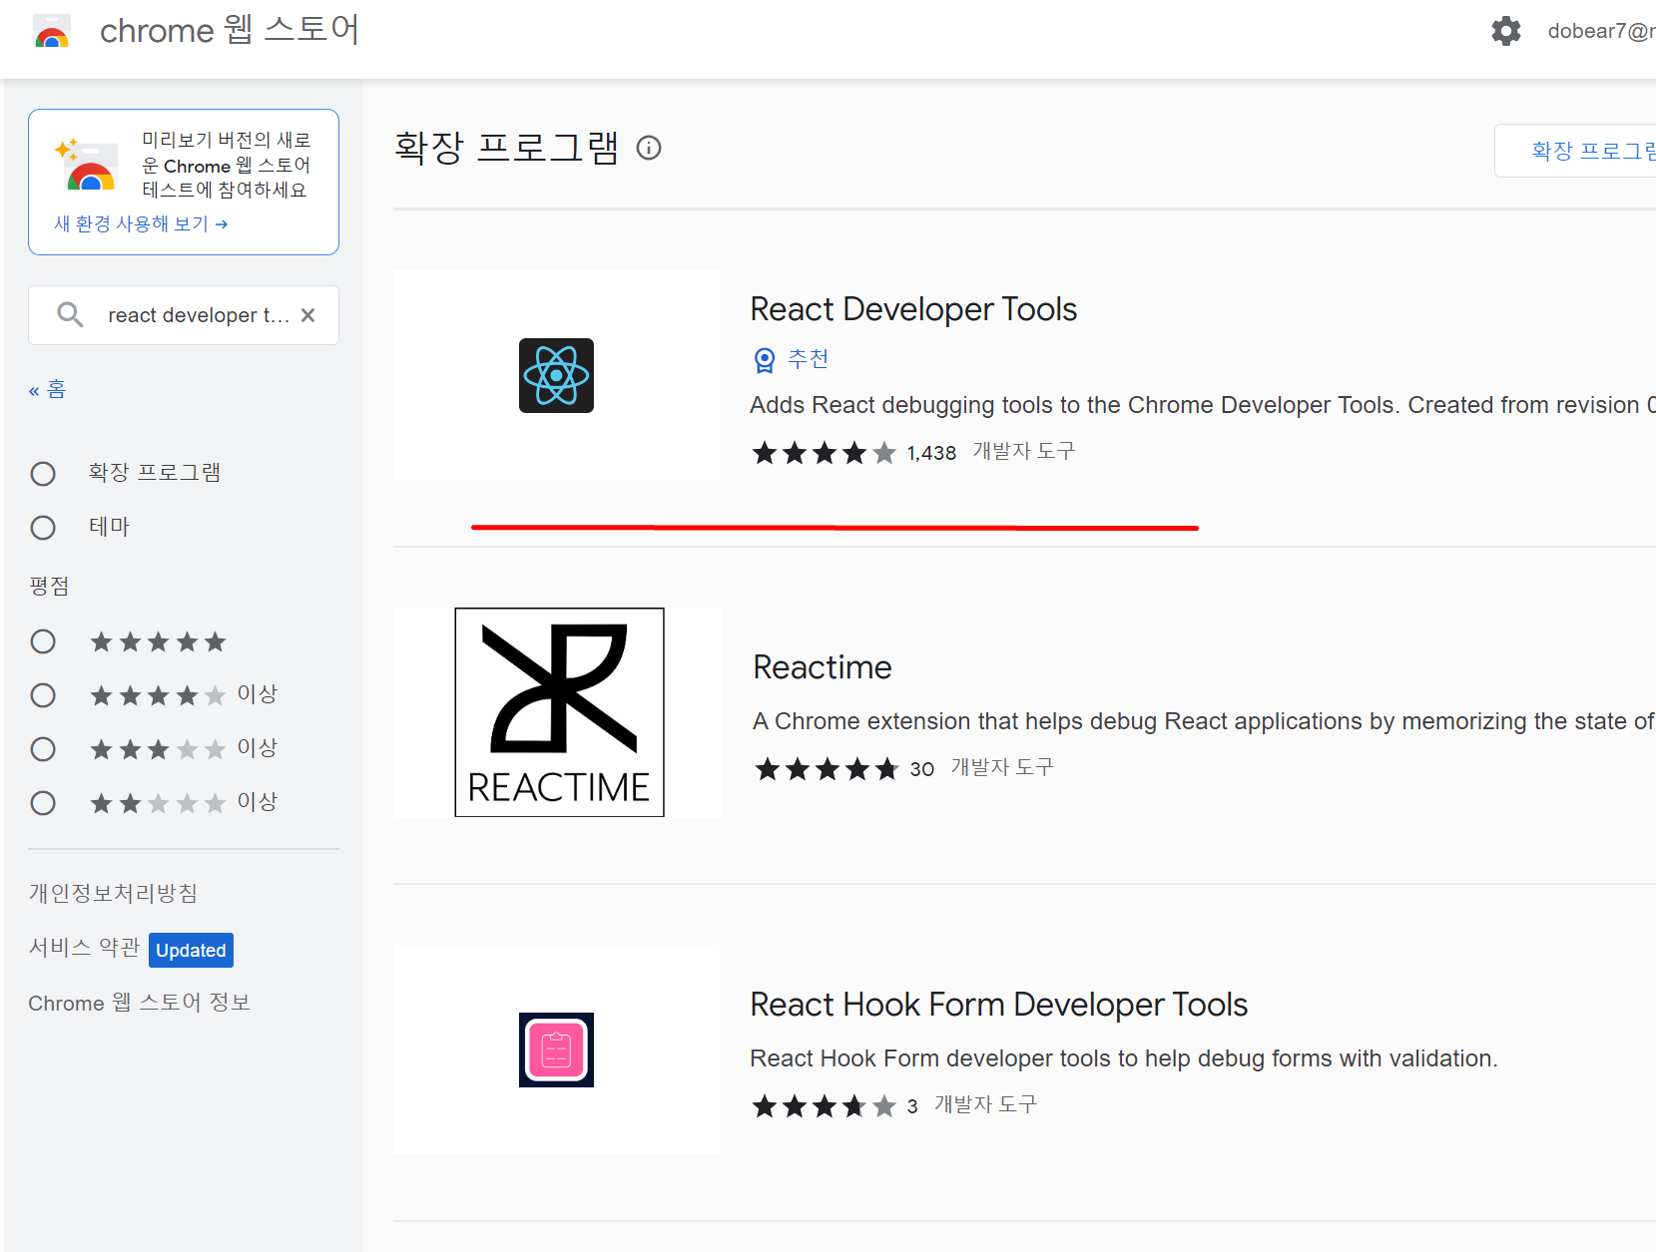The image size is (1656, 1252).
Task: Click the 확장 프로그램 button at top right
Action: click(x=1575, y=151)
